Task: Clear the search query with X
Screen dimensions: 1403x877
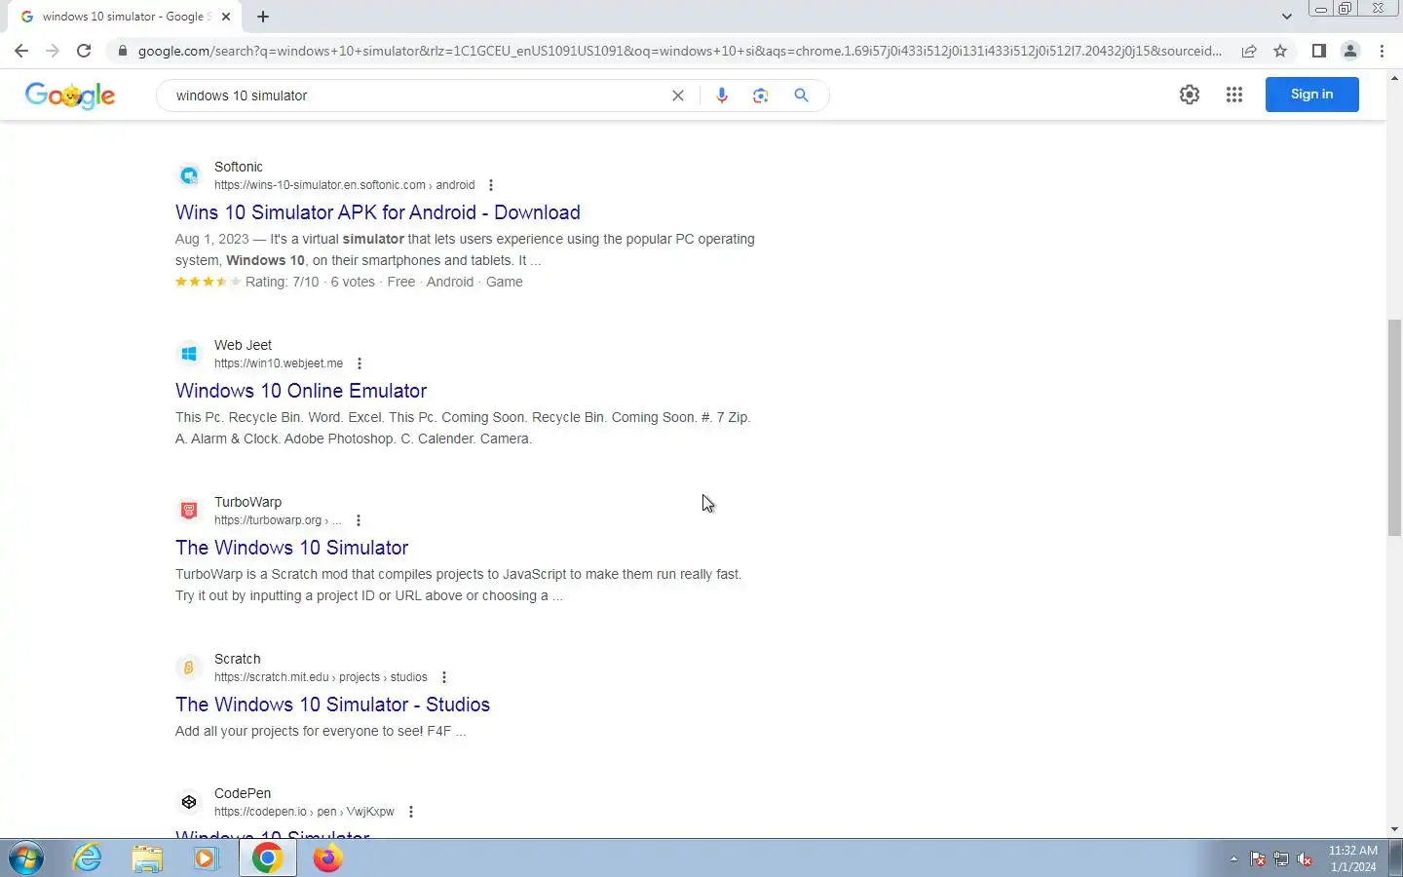Action: tap(678, 95)
